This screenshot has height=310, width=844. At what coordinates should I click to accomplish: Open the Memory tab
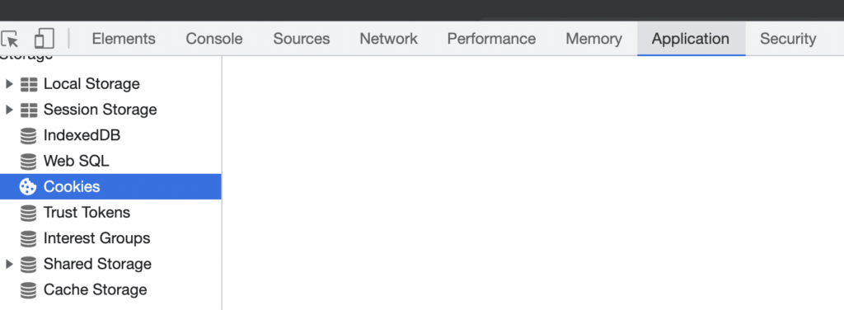(593, 39)
